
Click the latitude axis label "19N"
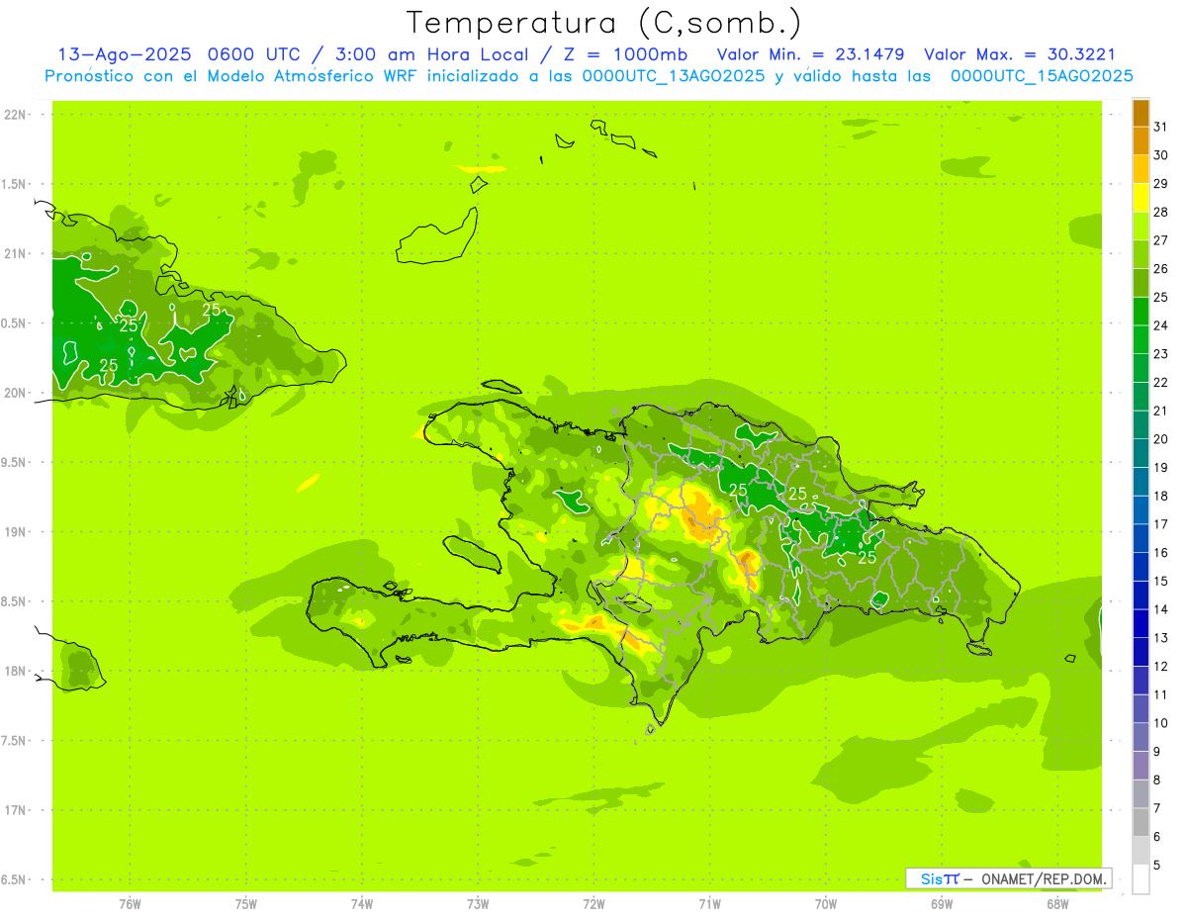[16, 532]
